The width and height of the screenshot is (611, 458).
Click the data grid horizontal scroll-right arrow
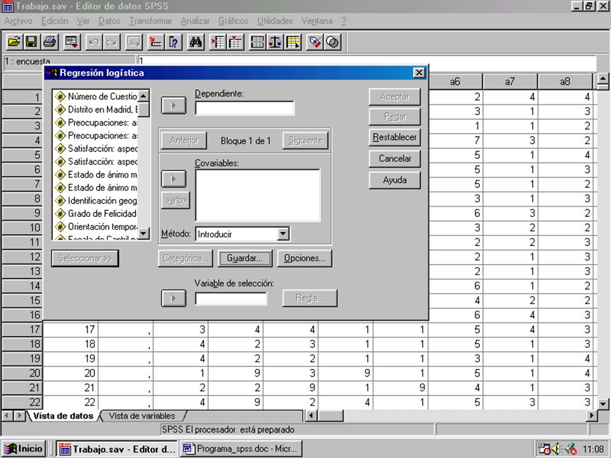(591, 416)
